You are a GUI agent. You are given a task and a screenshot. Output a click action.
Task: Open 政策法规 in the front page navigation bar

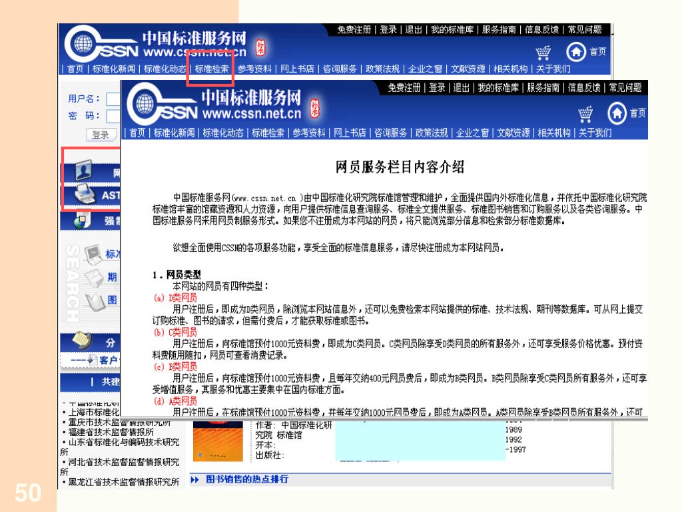(x=432, y=133)
